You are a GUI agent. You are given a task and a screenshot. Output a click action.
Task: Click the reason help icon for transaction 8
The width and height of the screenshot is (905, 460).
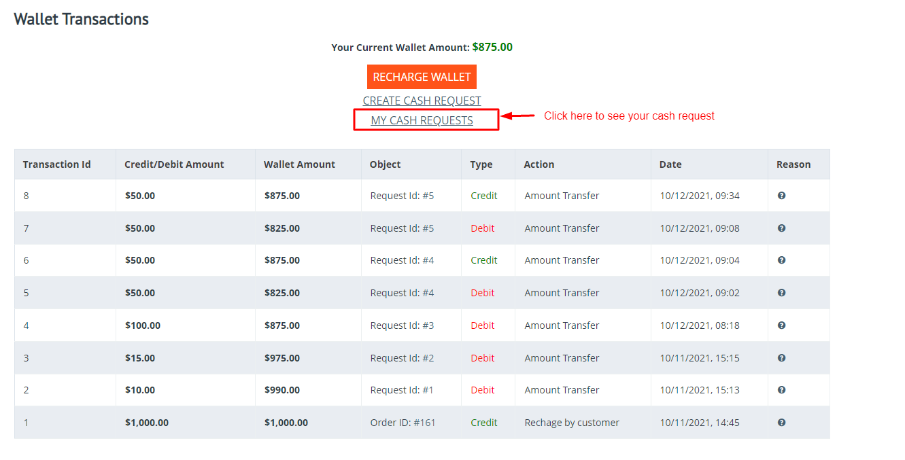781,196
